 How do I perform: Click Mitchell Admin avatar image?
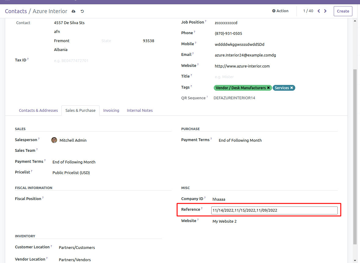54,140
